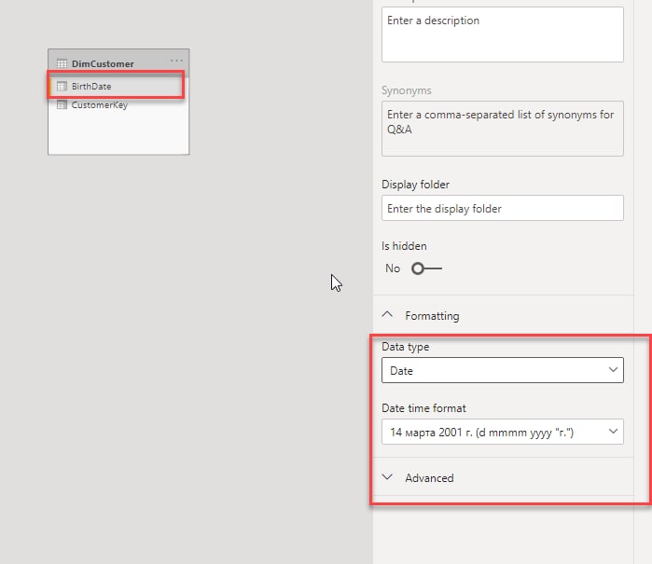Image resolution: width=652 pixels, height=564 pixels.
Task: Click the BirthDate column icon
Action: 62,86
